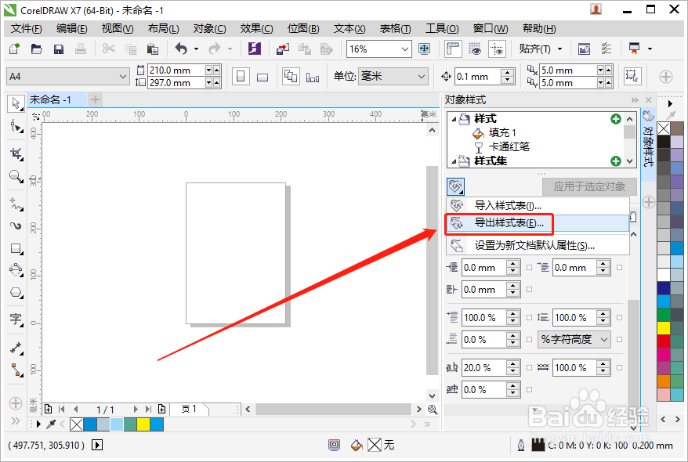Screen dimensions: 688x462
Task: Choose 设置为新文档默认属性 entry
Action: coord(538,245)
